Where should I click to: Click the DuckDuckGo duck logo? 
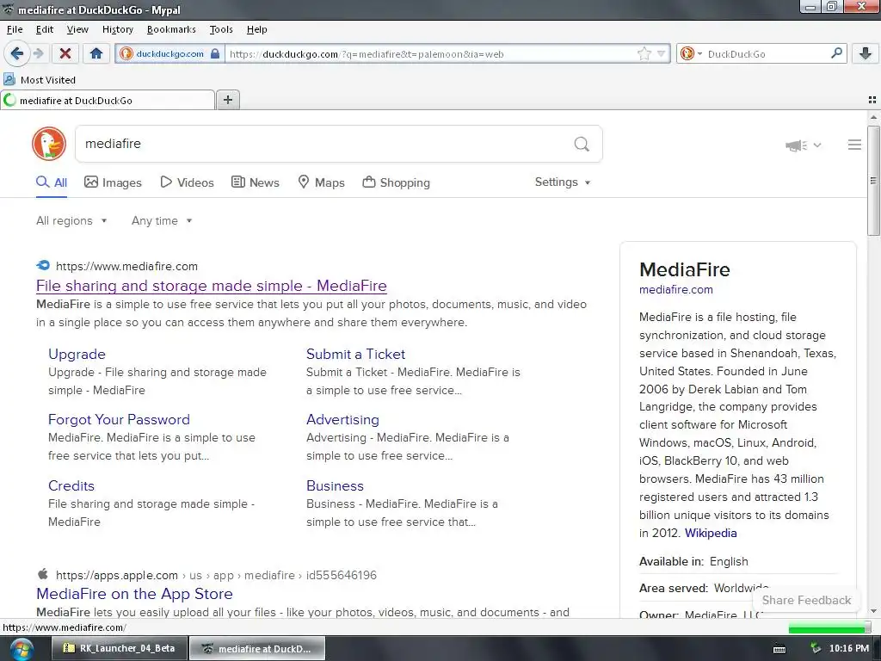click(x=49, y=144)
